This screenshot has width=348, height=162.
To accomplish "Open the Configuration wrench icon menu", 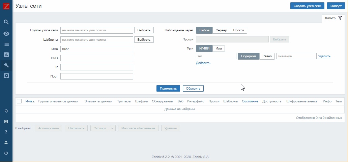I will point(6,65).
